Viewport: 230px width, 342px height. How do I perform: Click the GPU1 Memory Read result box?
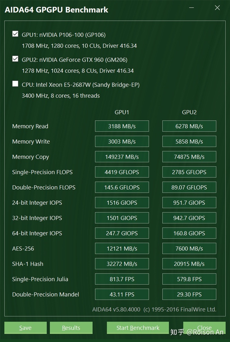tap(122, 126)
